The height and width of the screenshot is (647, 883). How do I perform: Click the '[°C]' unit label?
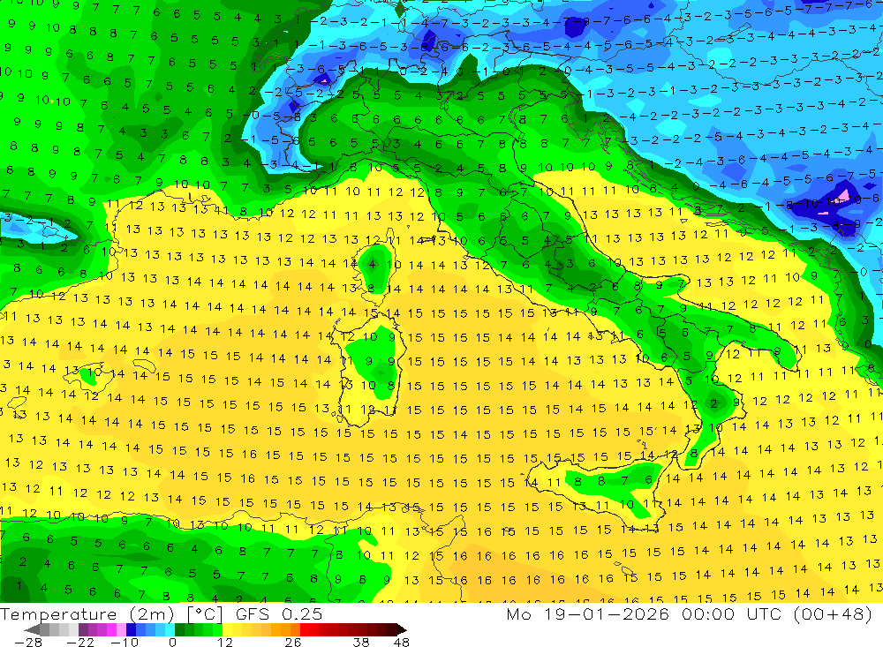pyautogui.click(x=205, y=614)
